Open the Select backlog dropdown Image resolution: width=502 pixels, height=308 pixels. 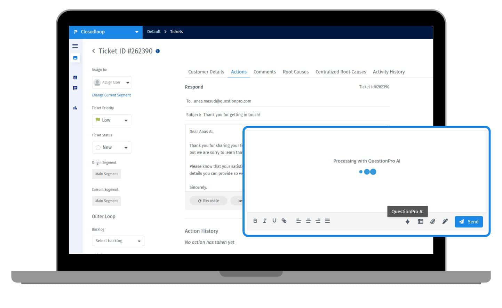[118, 241]
